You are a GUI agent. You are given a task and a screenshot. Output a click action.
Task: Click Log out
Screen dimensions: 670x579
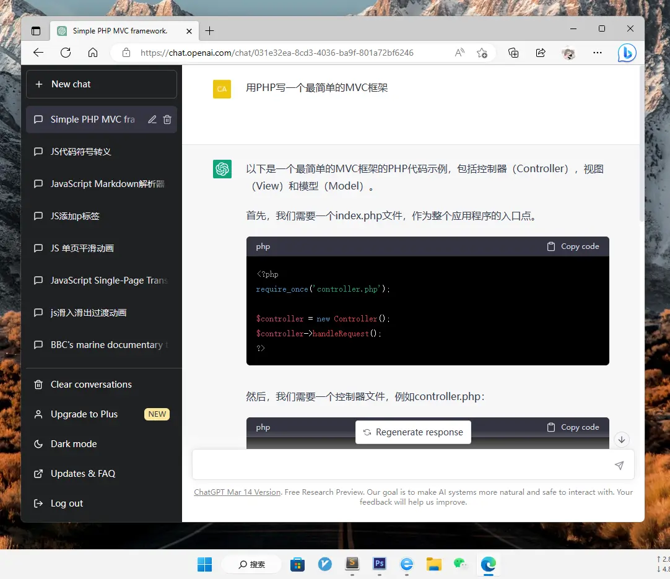102,503
